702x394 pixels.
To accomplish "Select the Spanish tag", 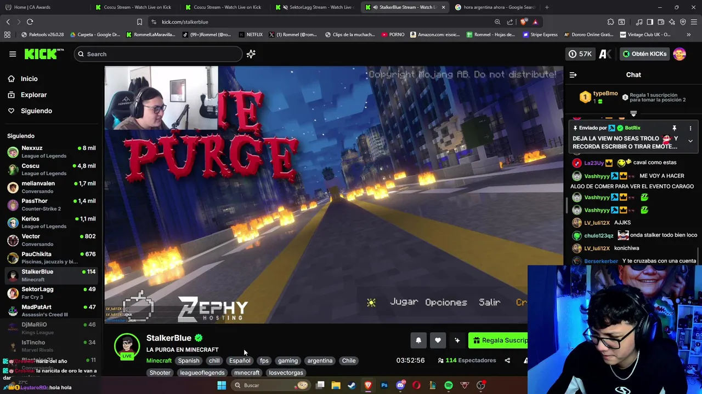I will coord(189,361).
